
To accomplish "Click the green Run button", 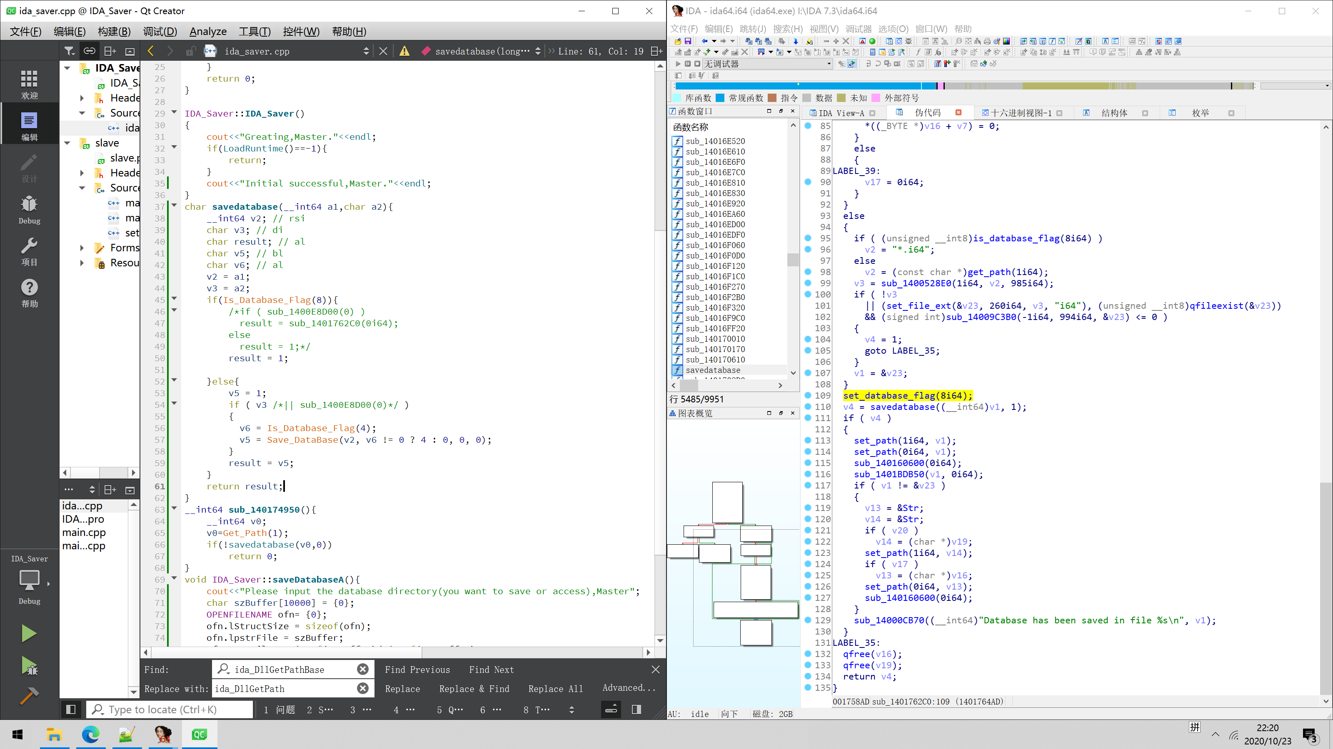I will [29, 633].
